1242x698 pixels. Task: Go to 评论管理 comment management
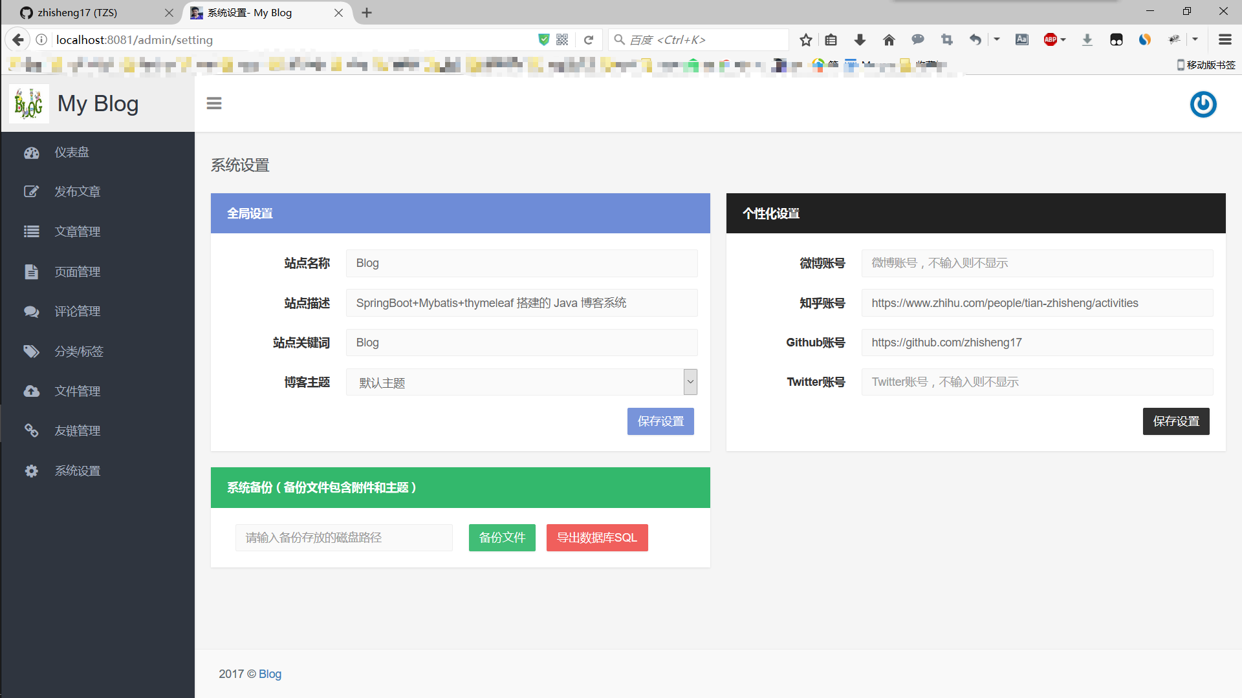(x=77, y=312)
